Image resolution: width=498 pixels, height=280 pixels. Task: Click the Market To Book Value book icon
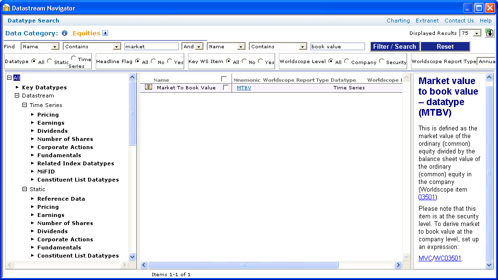(x=148, y=87)
